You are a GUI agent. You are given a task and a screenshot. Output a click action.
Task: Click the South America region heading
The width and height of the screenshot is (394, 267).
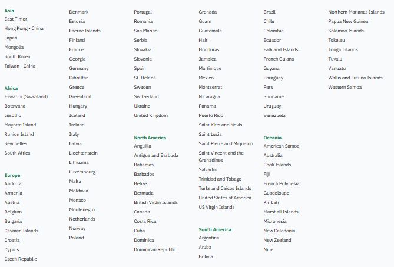point(215,229)
